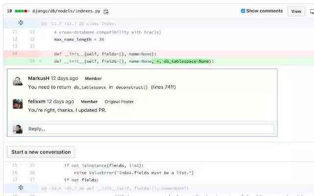Click the 'if not isinstance(fields, list):' line
The width and height of the screenshot is (314, 196).
pyautogui.click(x=104, y=166)
